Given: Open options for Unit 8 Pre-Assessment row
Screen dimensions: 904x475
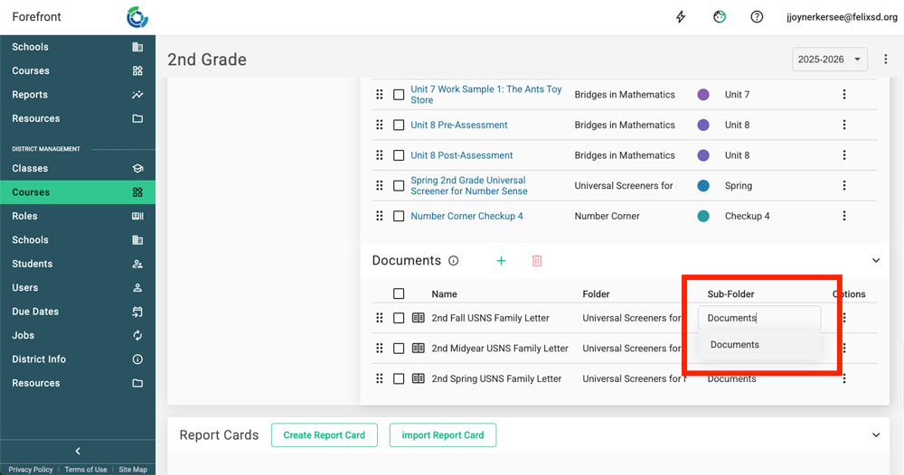Looking at the screenshot, I should click(844, 125).
